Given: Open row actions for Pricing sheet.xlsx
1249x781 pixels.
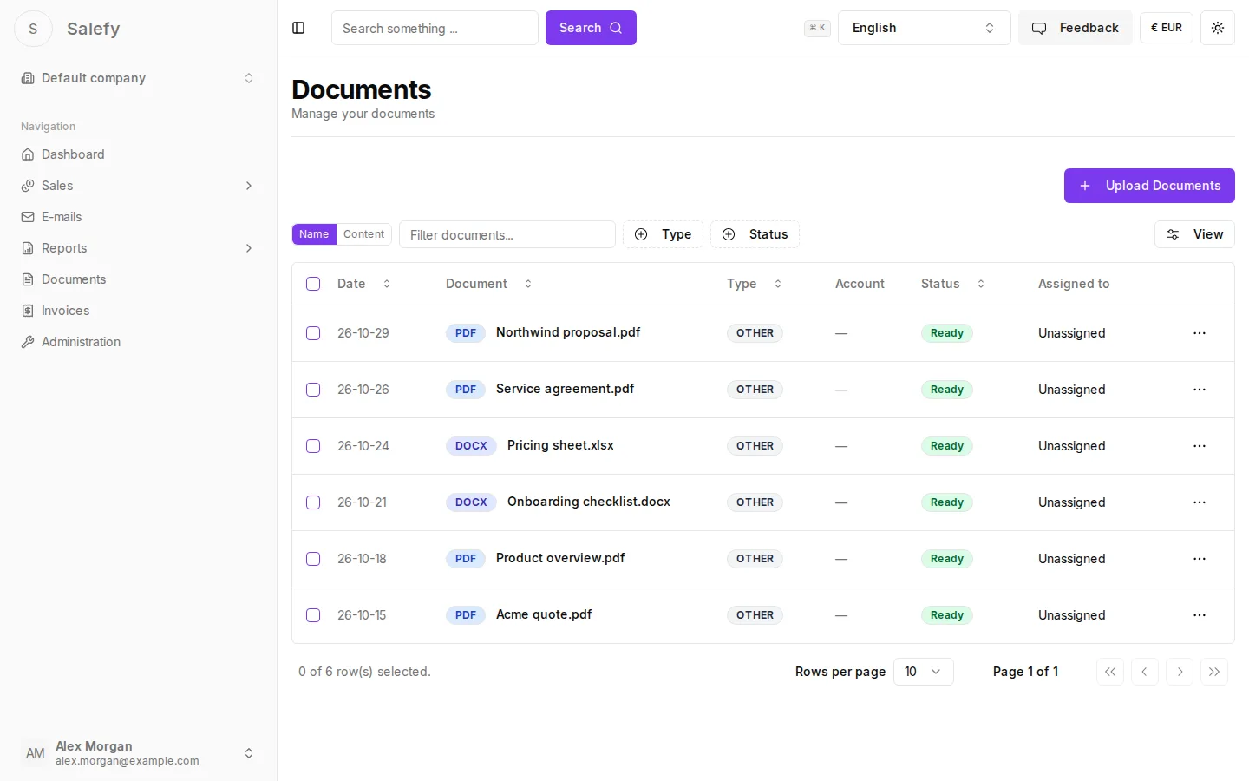Looking at the screenshot, I should pyautogui.click(x=1200, y=446).
